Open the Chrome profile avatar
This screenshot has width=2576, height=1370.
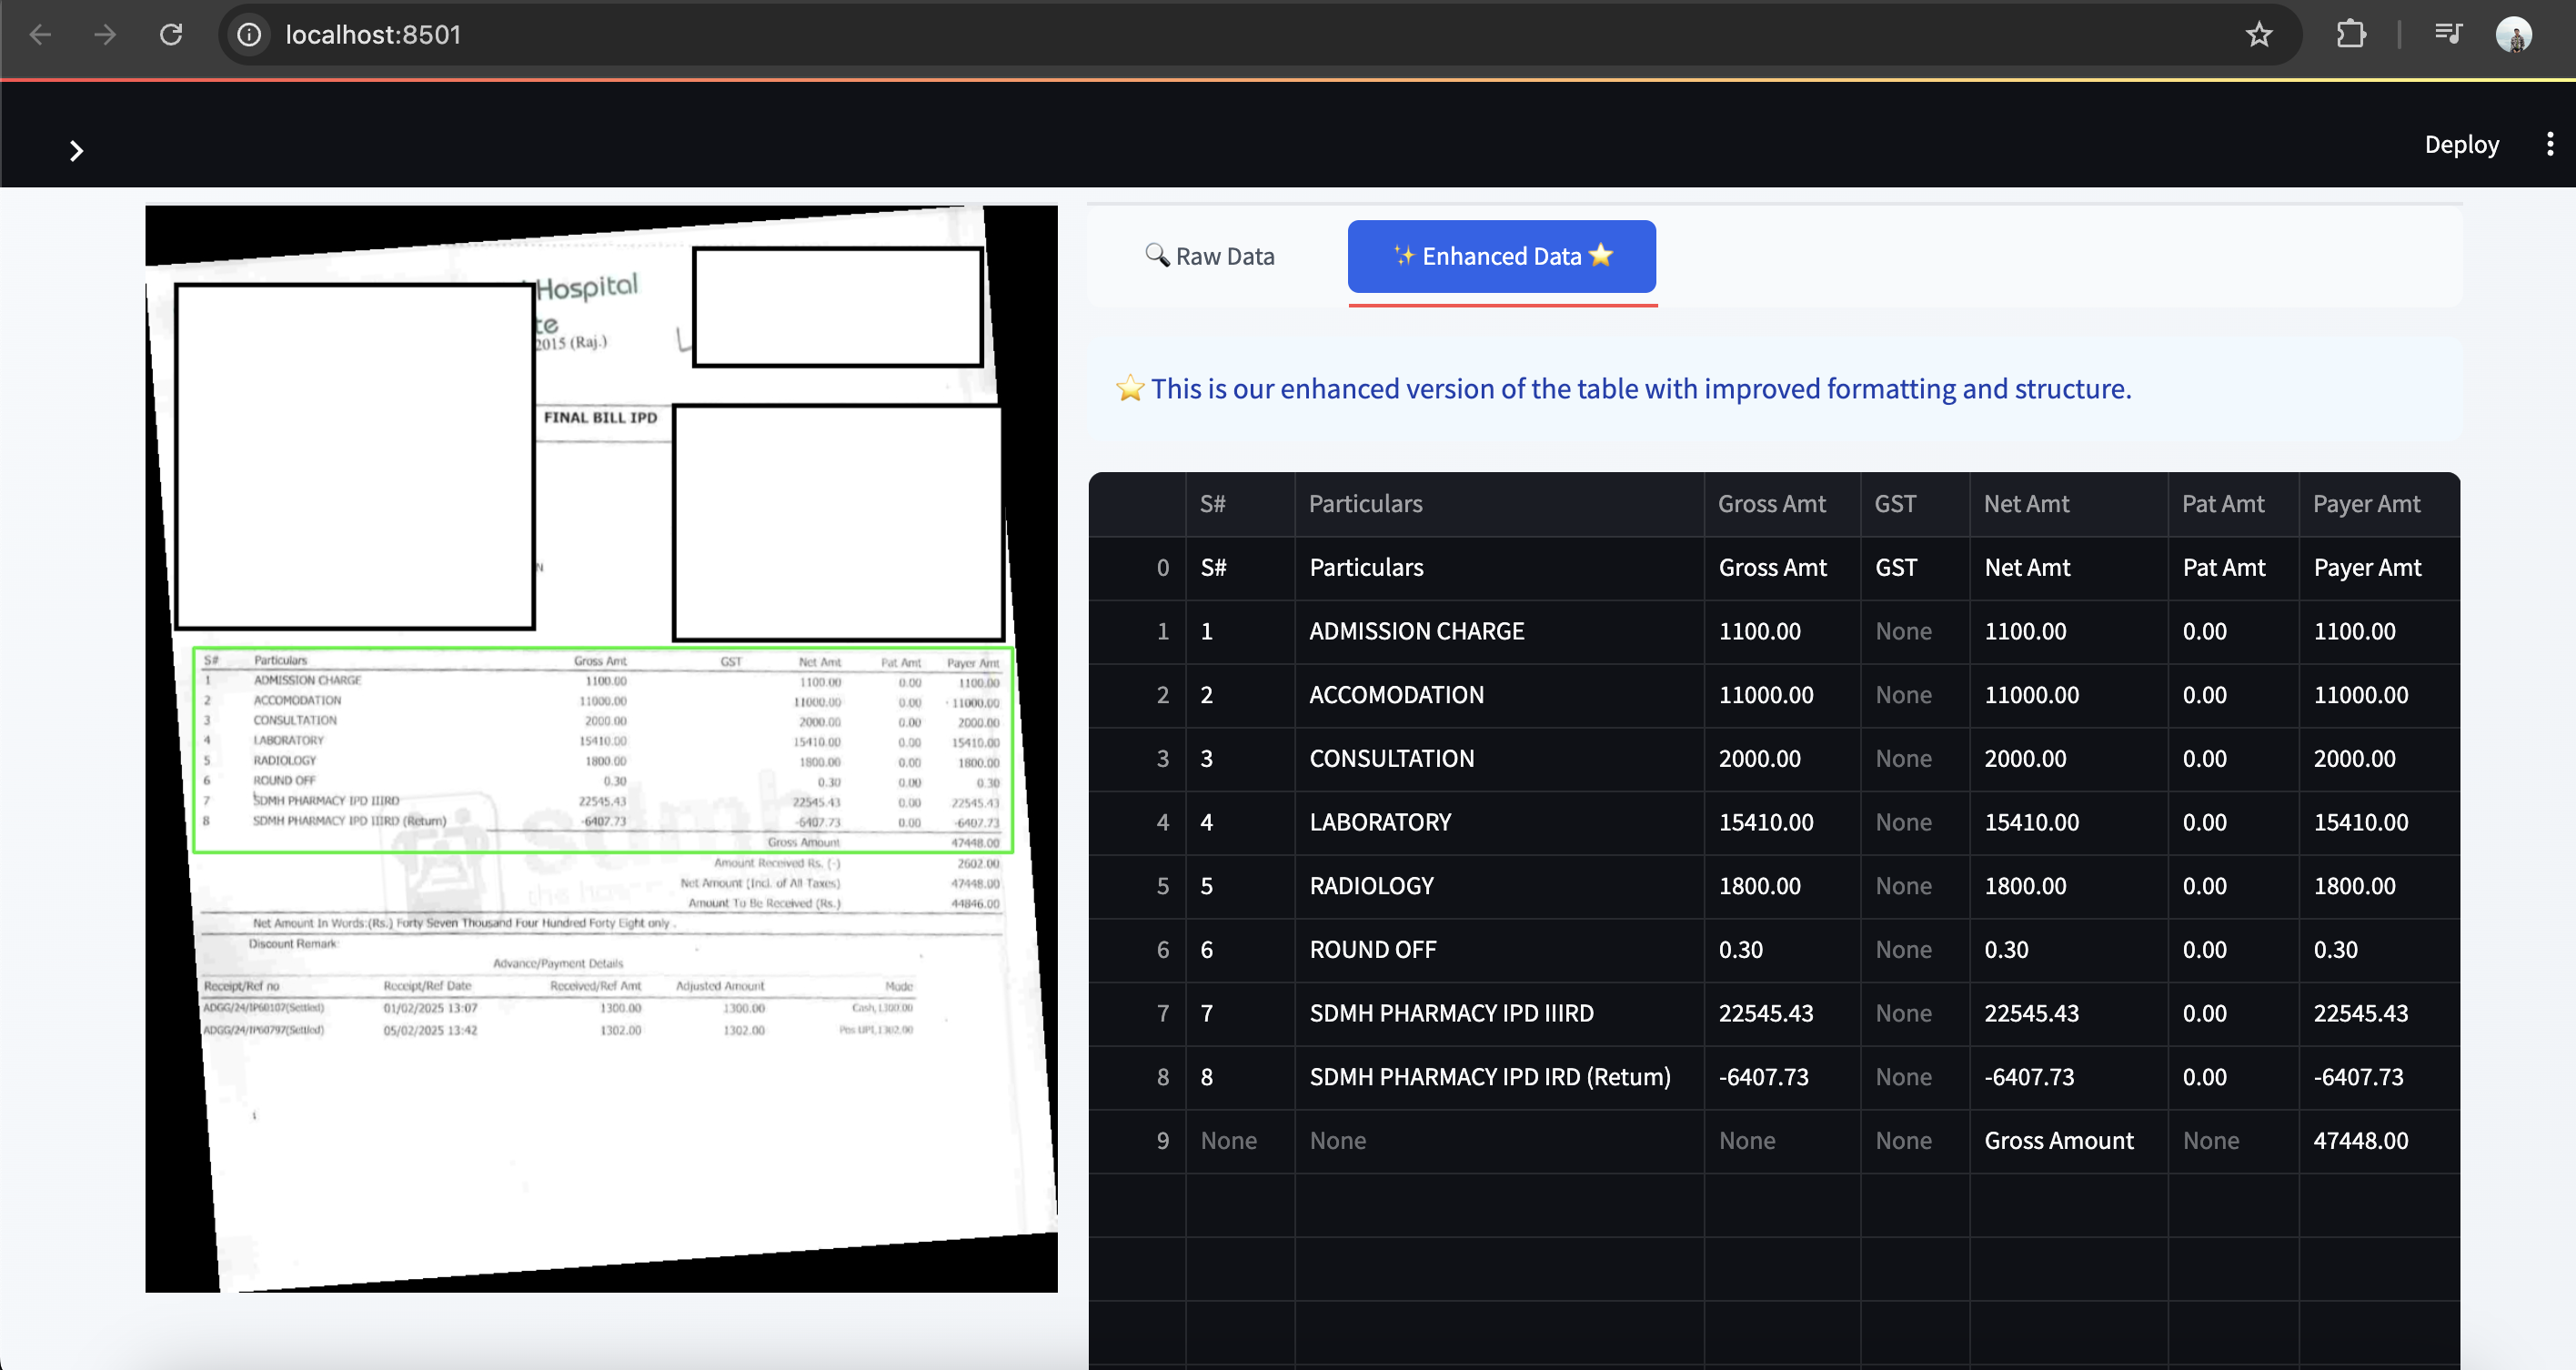coord(2513,35)
